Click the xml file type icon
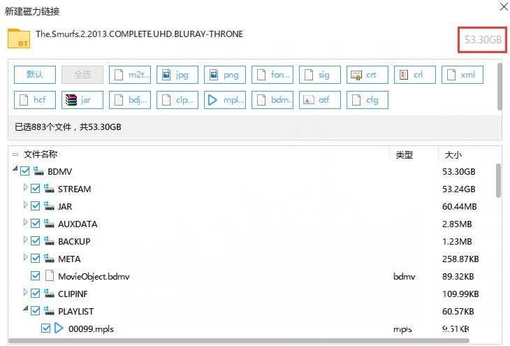 pyautogui.click(x=451, y=75)
